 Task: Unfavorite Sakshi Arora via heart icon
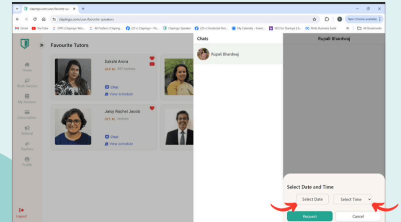(152, 58)
